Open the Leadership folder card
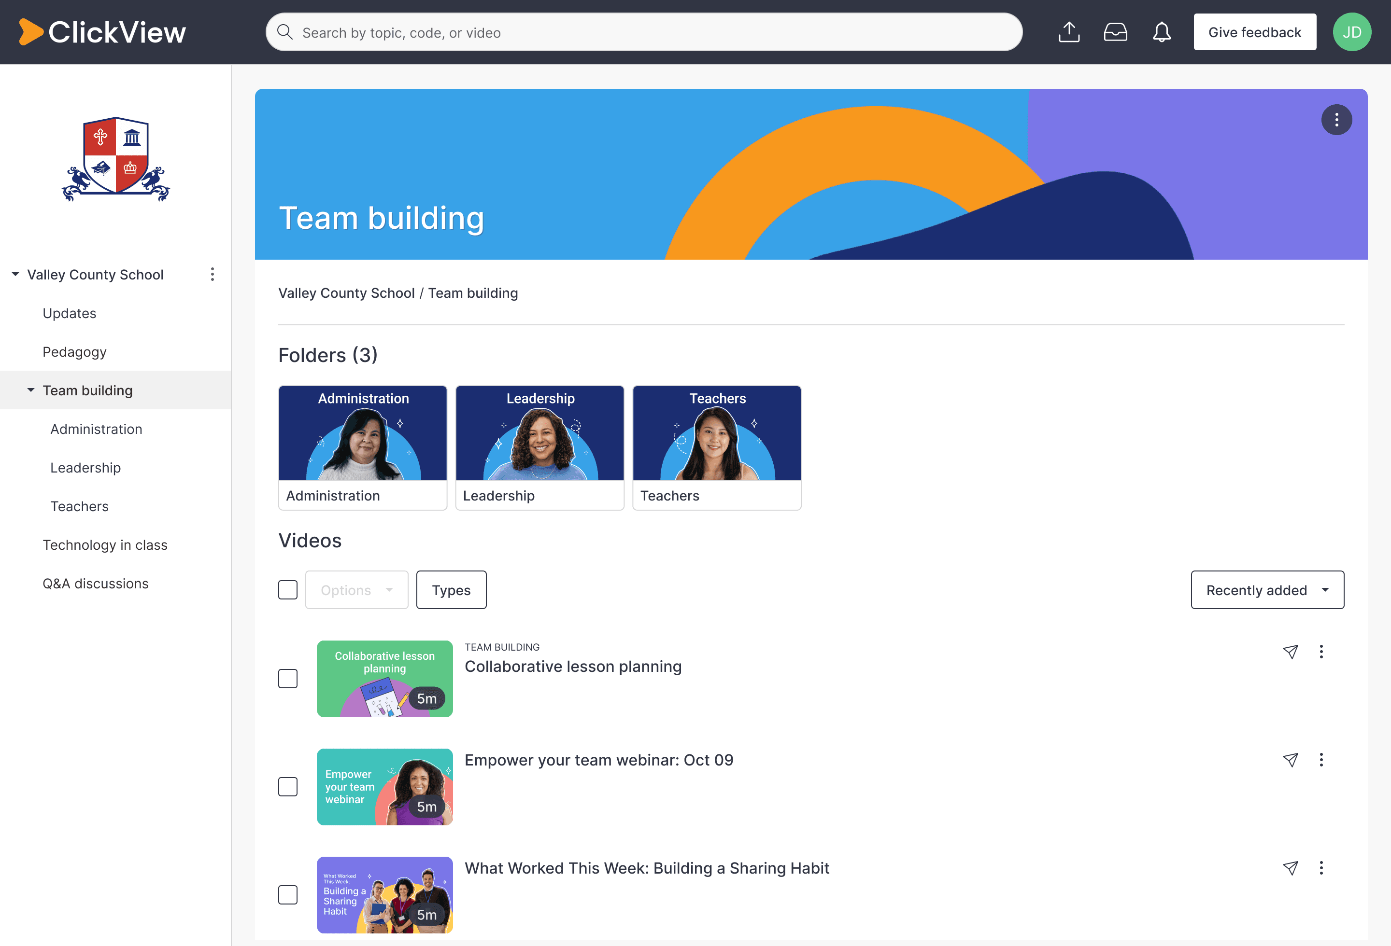 tap(540, 448)
